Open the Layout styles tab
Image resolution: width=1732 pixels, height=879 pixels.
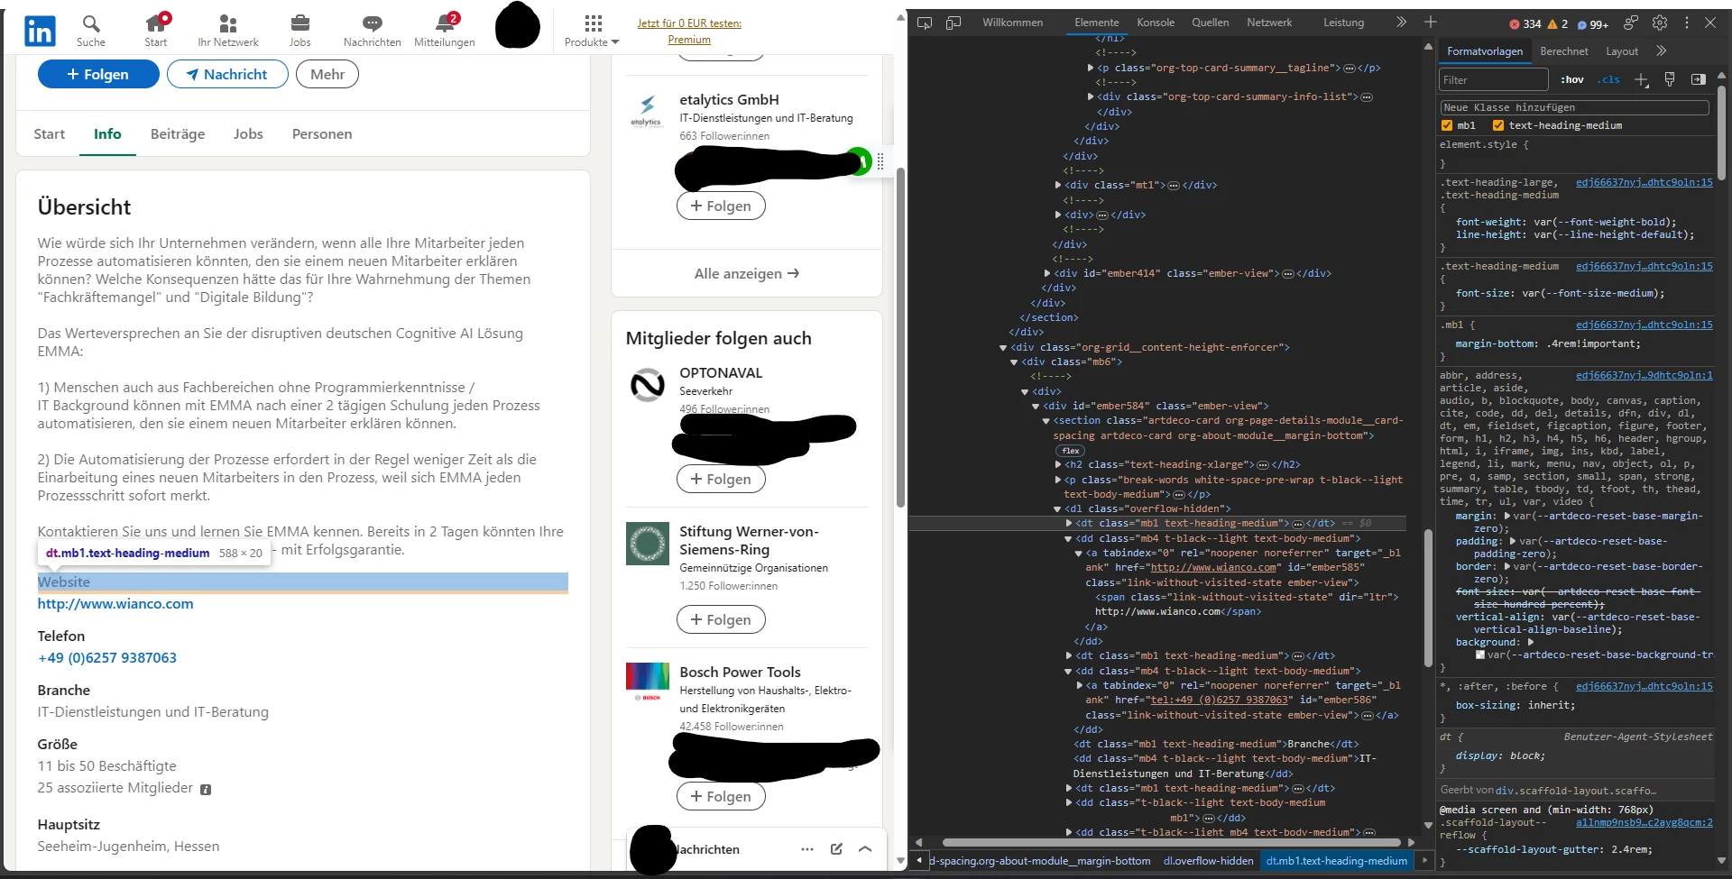click(1622, 51)
